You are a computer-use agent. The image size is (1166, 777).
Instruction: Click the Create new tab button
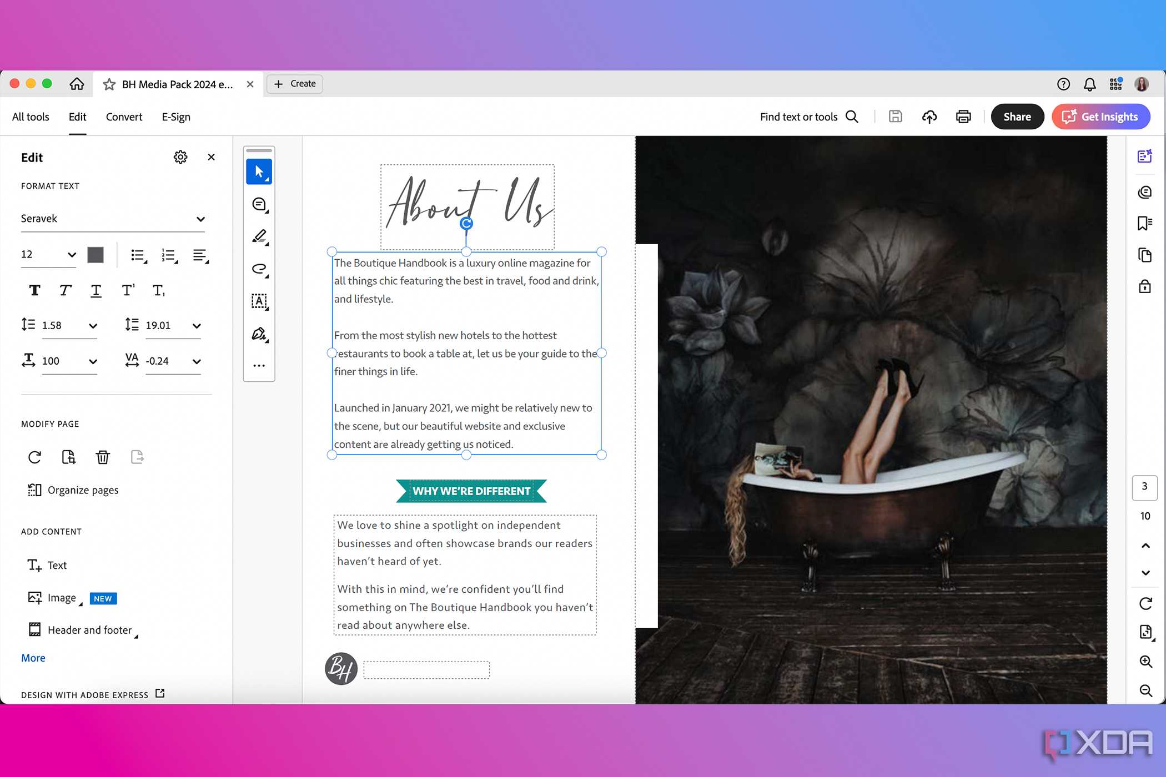[295, 84]
